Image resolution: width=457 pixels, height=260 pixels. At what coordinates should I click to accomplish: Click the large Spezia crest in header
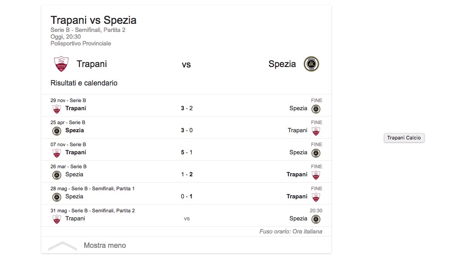pyautogui.click(x=311, y=64)
